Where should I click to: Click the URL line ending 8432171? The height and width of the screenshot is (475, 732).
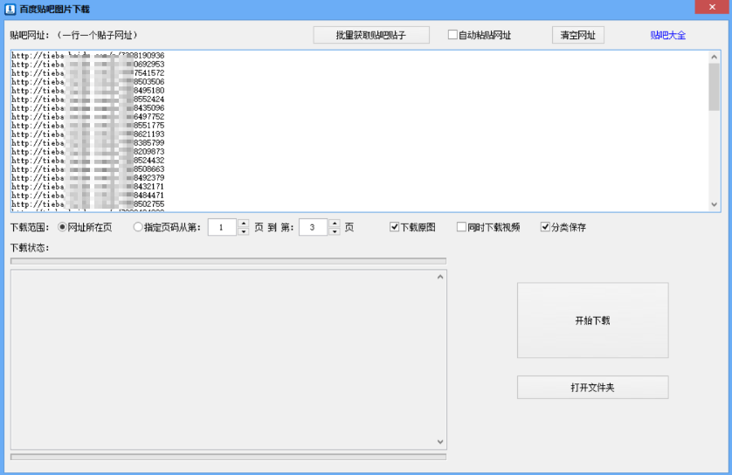coord(87,187)
